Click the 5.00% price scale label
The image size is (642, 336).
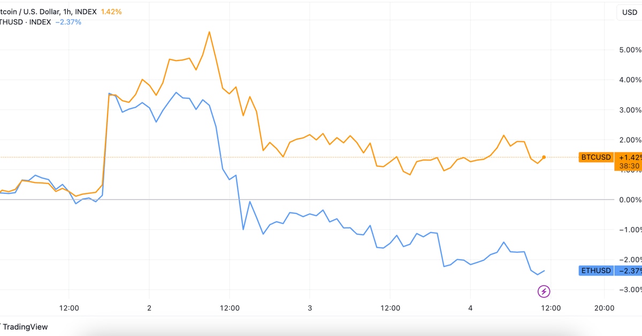[629, 50]
